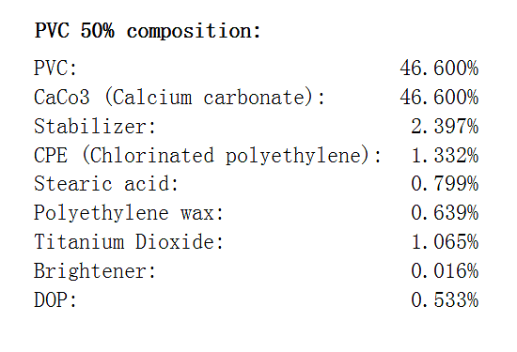Select the 'Polyethylene wax:' label
This screenshot has height=352, width=517.
pyautogui.click(x=129, y=213)
